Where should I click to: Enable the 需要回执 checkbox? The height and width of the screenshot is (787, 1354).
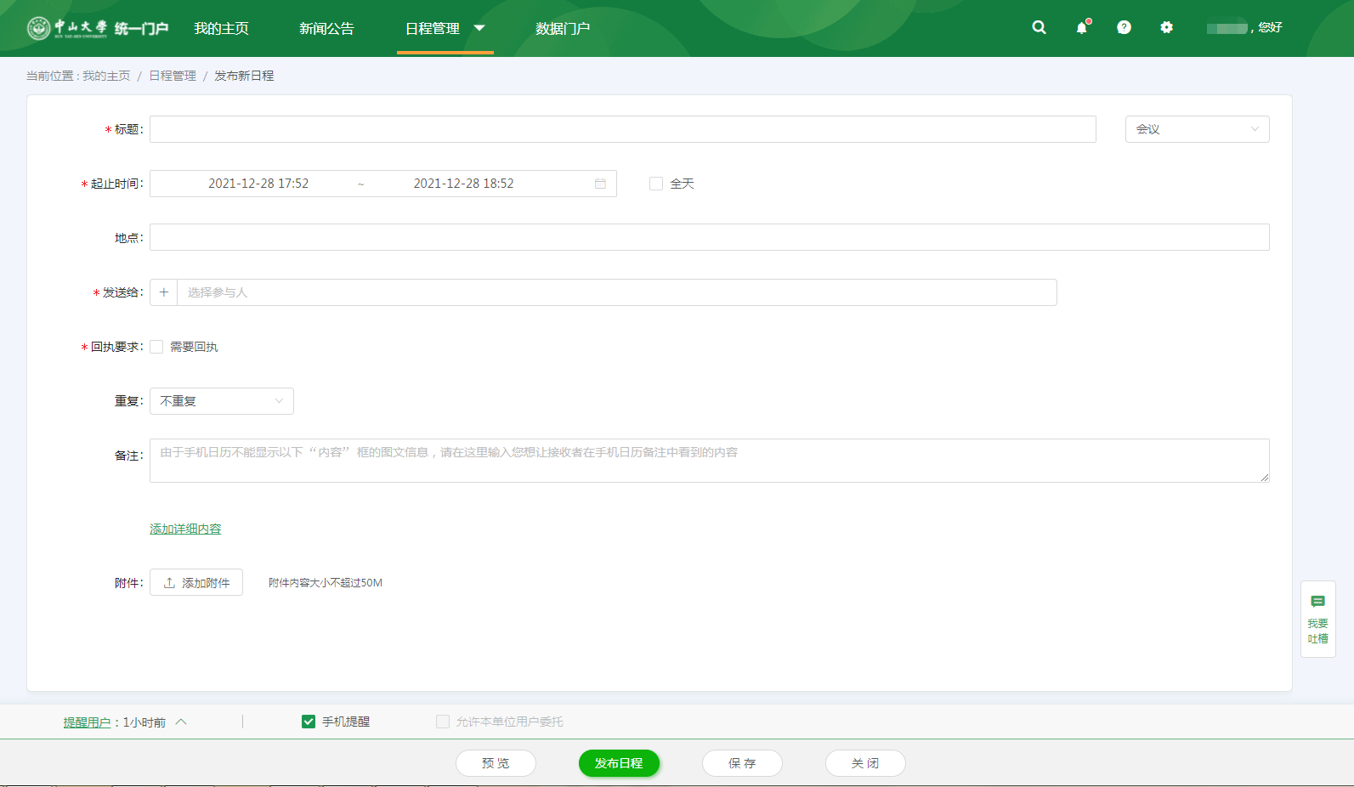[x=156, y=347]
